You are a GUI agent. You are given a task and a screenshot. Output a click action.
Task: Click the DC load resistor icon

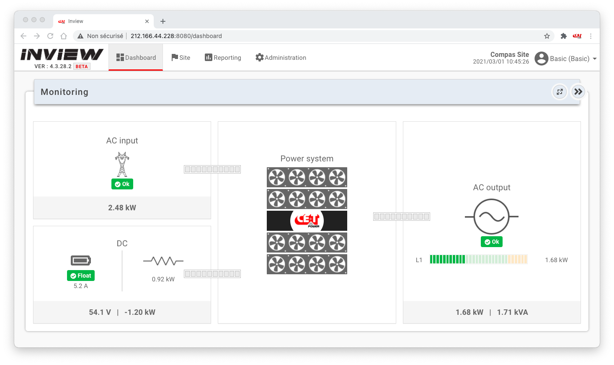point(163,261)
